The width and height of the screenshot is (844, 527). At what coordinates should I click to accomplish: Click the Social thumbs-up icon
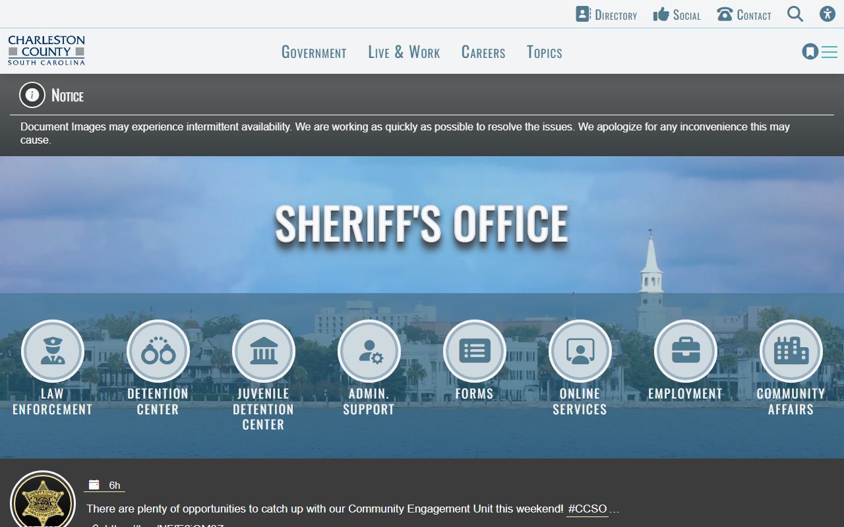pyautogui.click(x=661, y=14)
